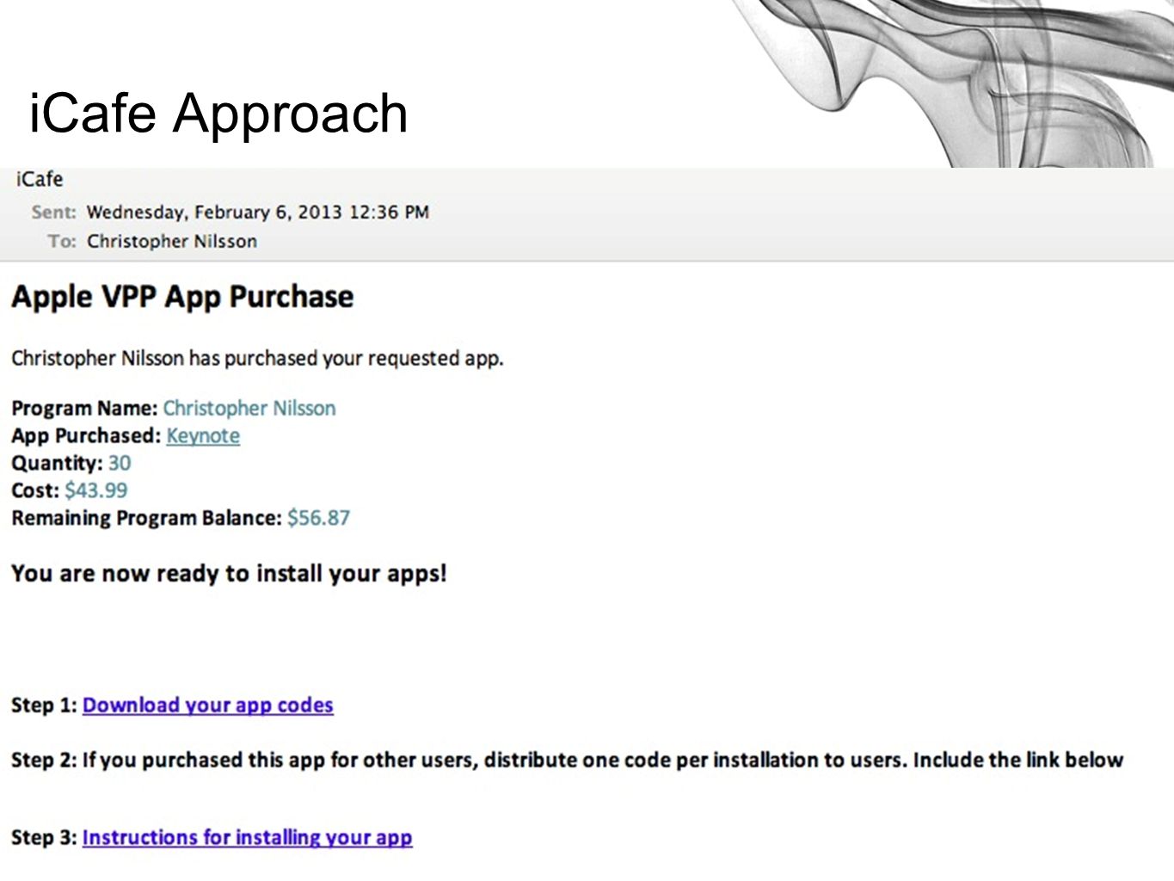Click the App Purchased label
1174x881 pixels.
coord(86,435)
